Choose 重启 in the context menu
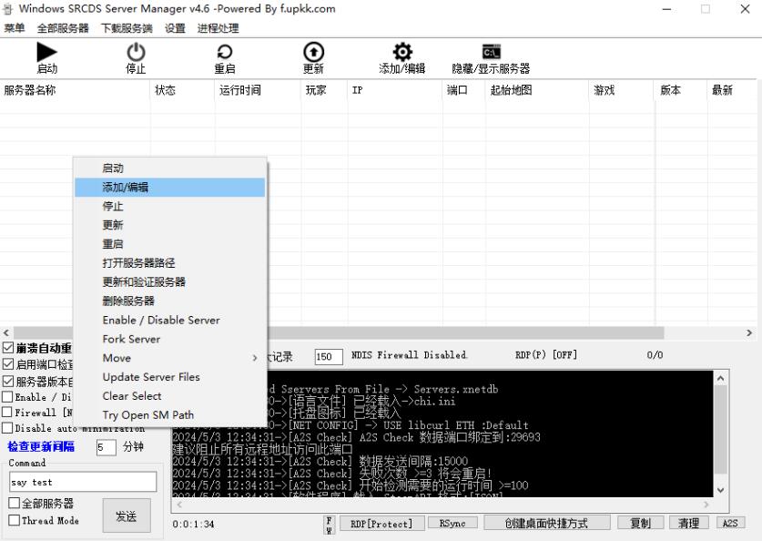This screenshot has height=541, width=762. [169, 244]
